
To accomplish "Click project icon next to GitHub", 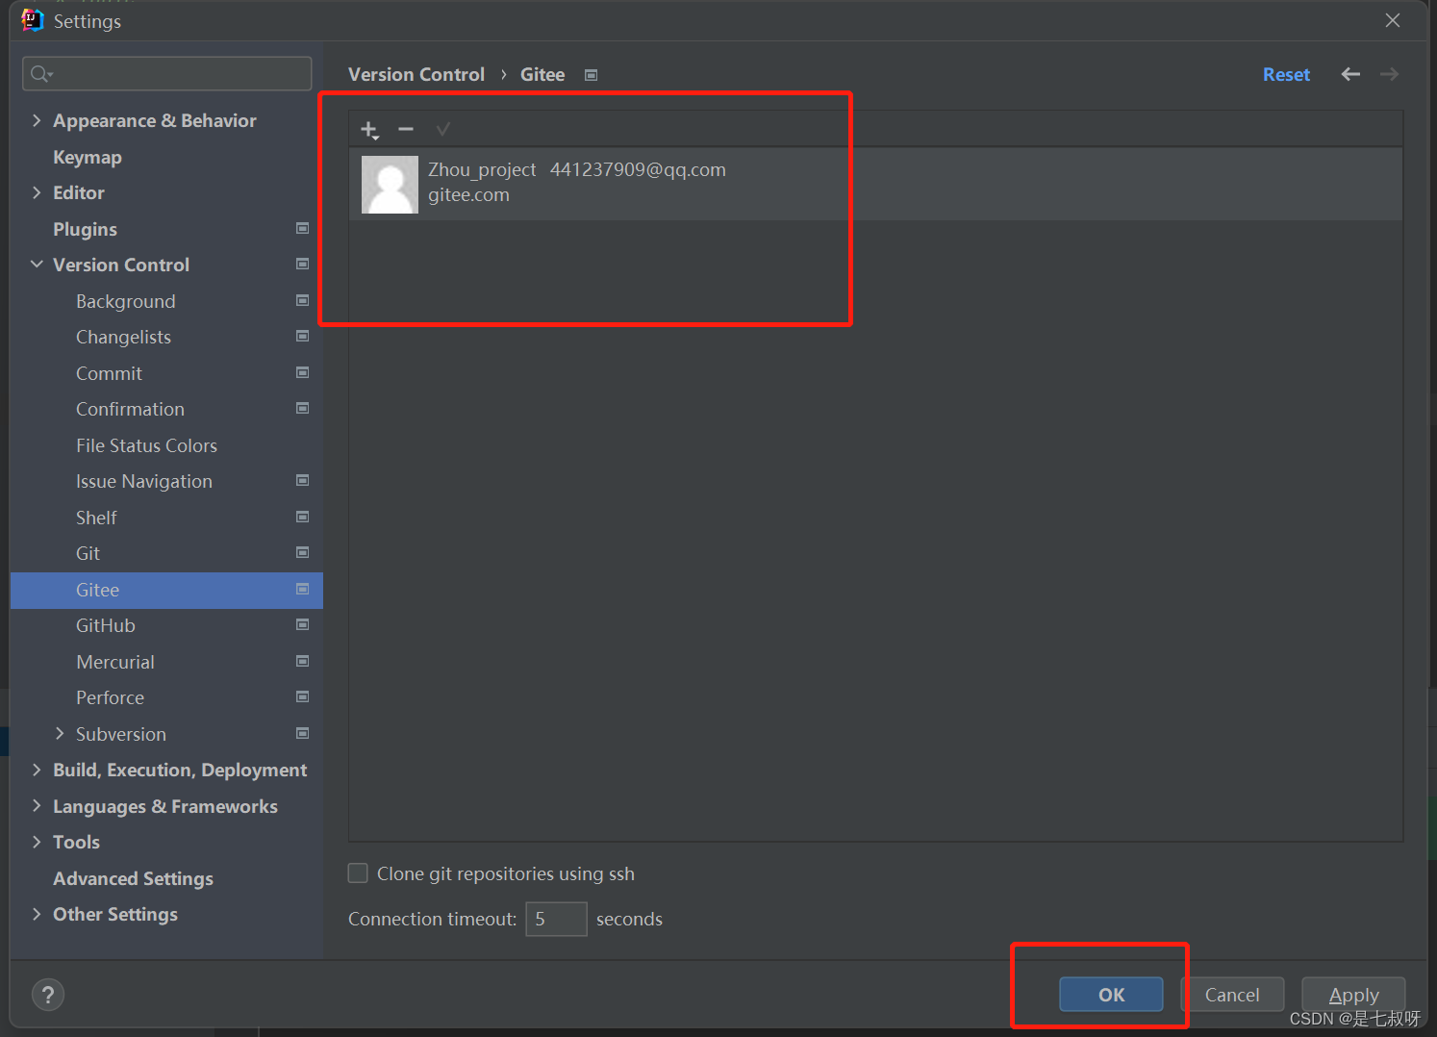I will 303,624.
